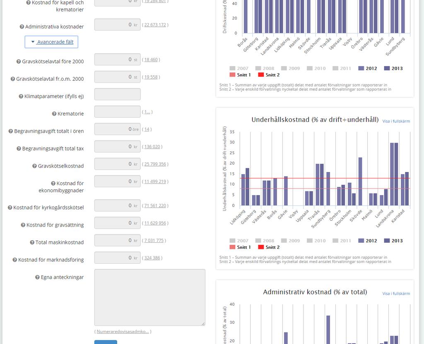Click the 136 020 reference value link
This screenshot has width=424, height=344.
coord(152,147)
